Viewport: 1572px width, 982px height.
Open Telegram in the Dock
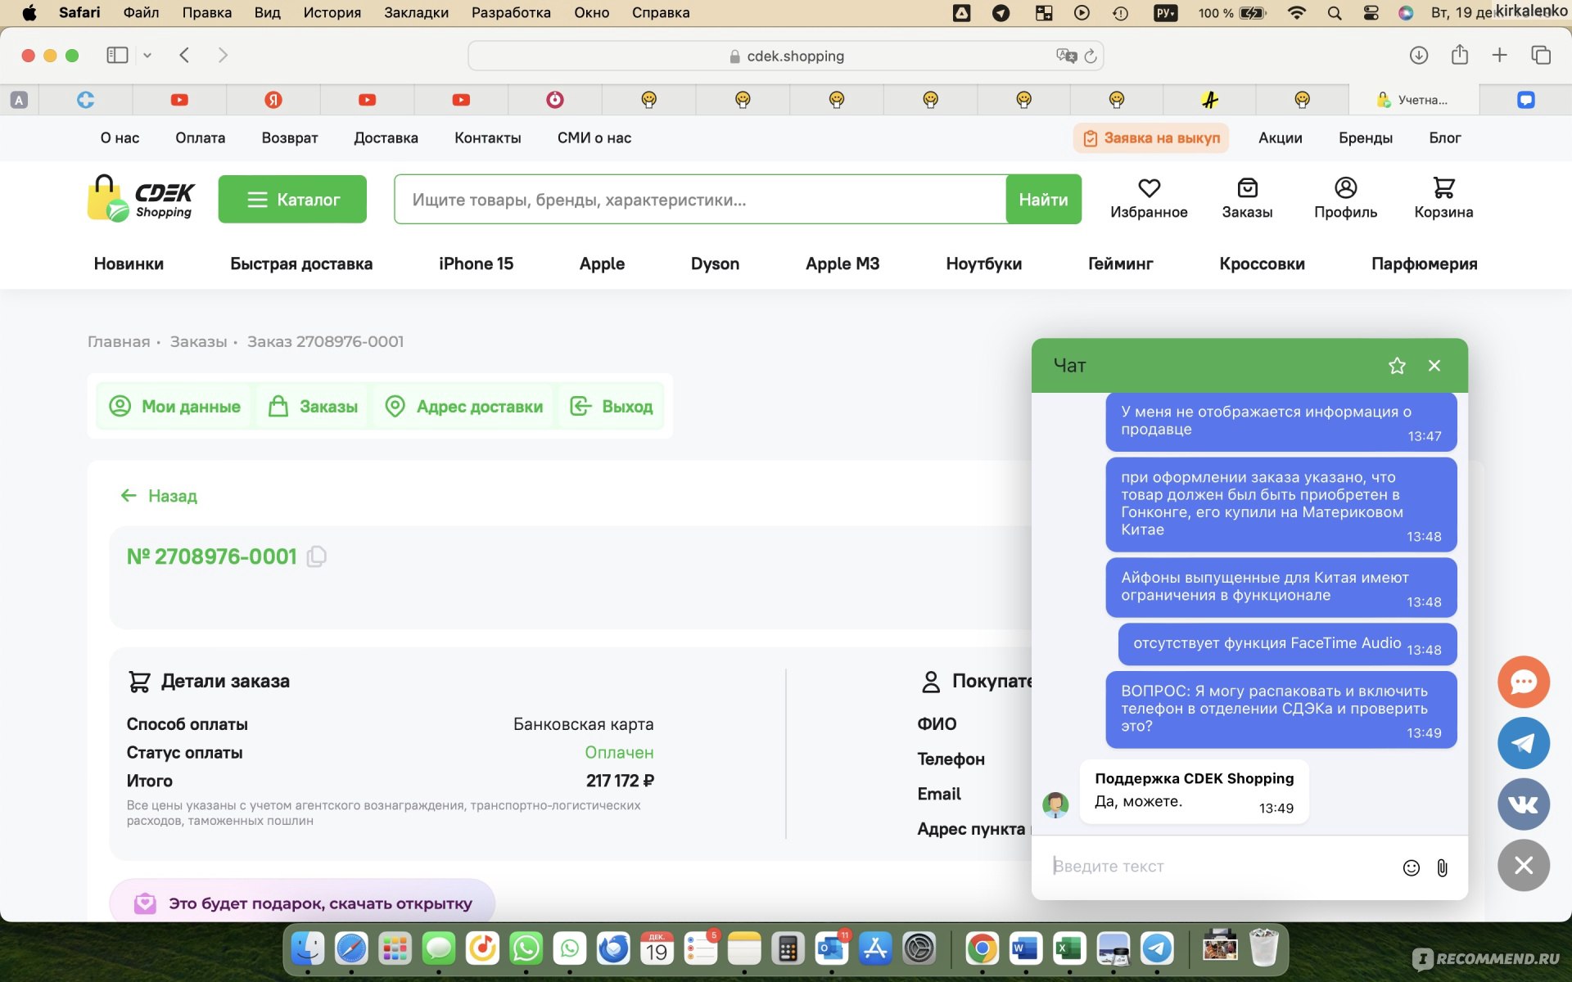pyautogui.click(x=1157, y=948)
